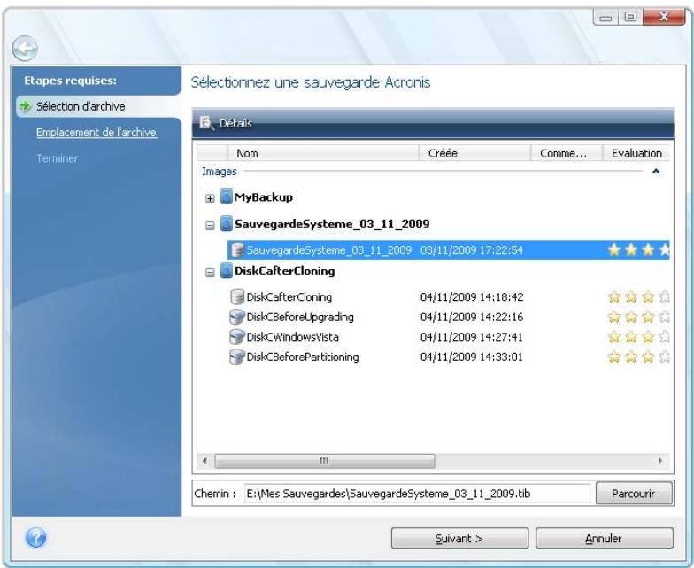Click the disk icon beside DiskCafterCloning 14:18:42
This screenshot has width=694, height=568.
pyautogui.click(x=237, y=297)
